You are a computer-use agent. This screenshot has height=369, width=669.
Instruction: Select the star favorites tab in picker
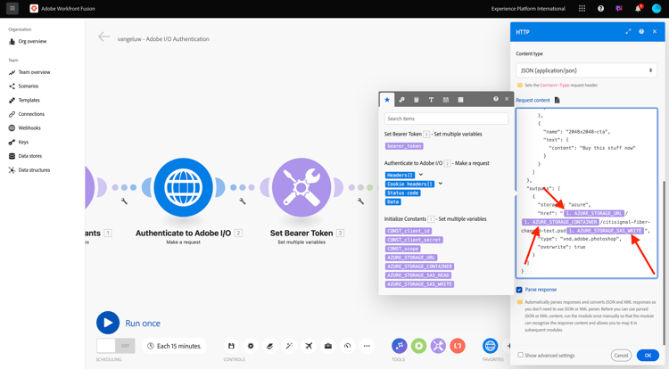pos(387,99)
